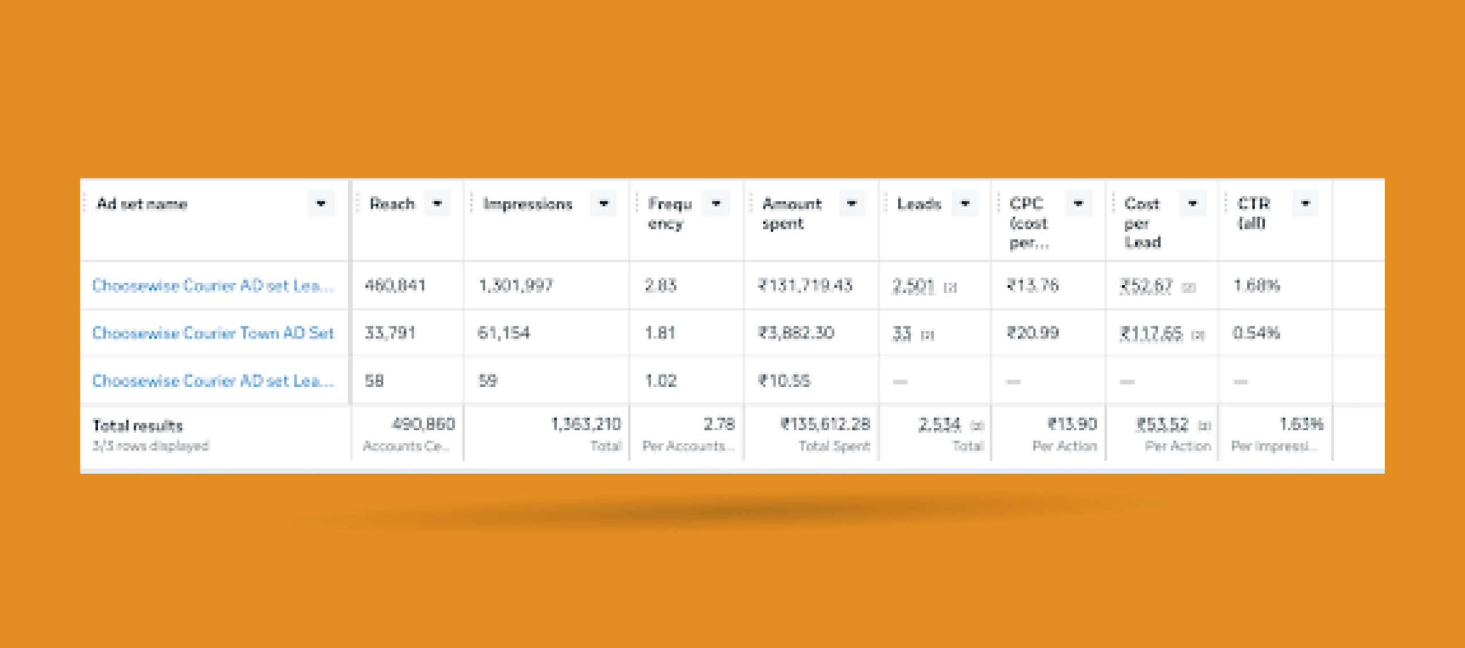
Task: Click the grip handle on the Reach column
Action: tap(358, 204)
